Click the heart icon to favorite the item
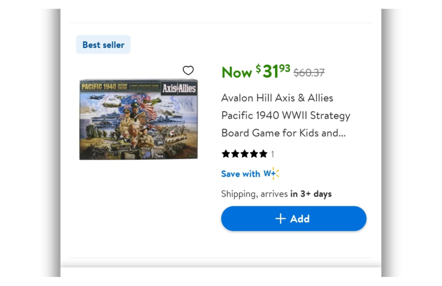The image size is (442, 286). tap(188, 70)
